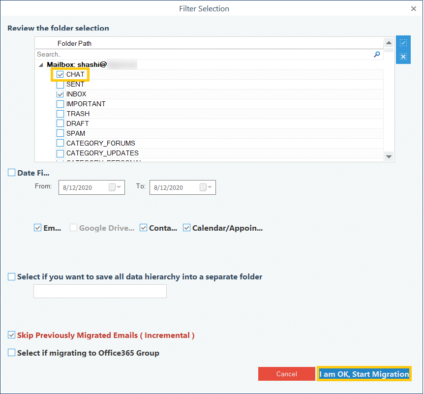
Task: Enable the Date Filter checkbox
Action: tap(11, 173)
